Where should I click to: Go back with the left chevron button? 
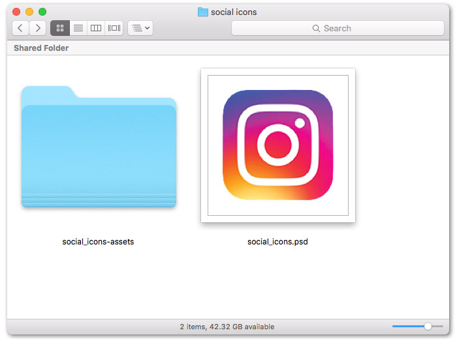[20, 28]
